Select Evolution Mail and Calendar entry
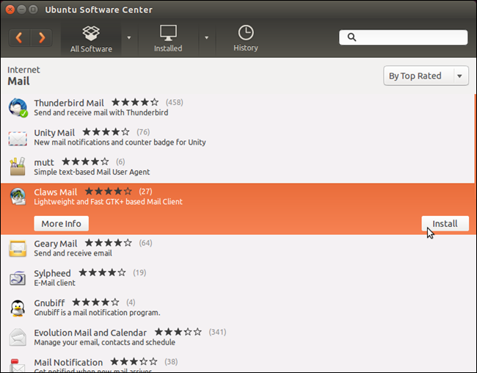The image size is (477, 373). [237, 337]
